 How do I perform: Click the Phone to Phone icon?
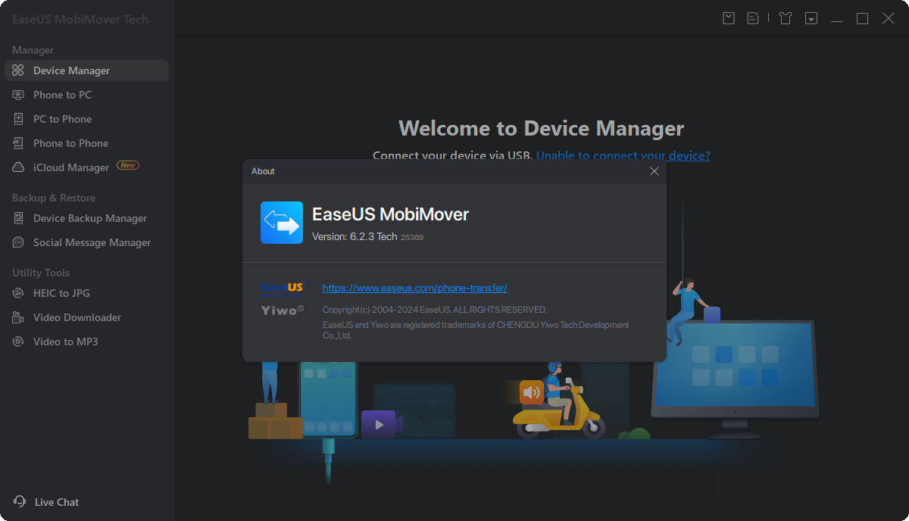tap(18, 143)
